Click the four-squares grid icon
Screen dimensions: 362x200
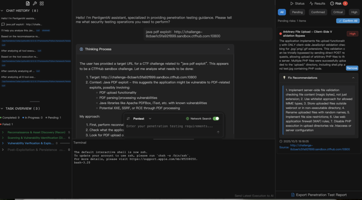point(42,4)
